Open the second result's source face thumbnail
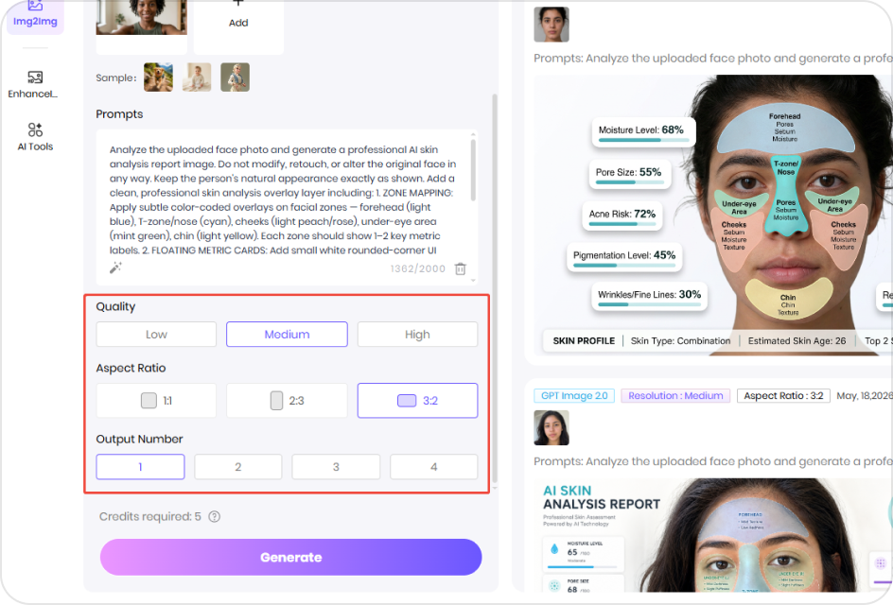Viewport: 893px width, 605px height. [x=552, y=427]
